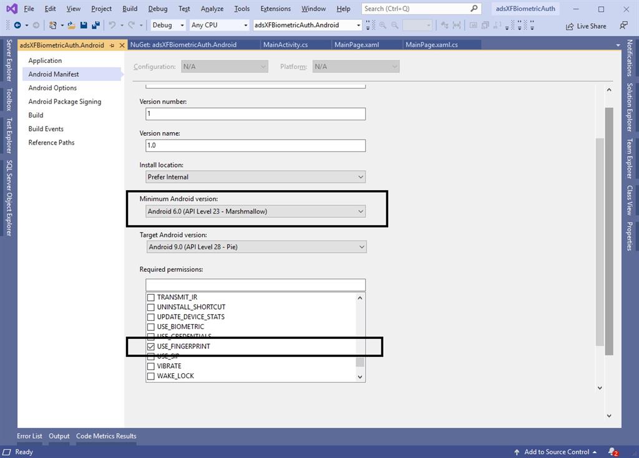Open the Team Explorer side panel
Viewport: 639px width, 458px height.
click(630, 158)
